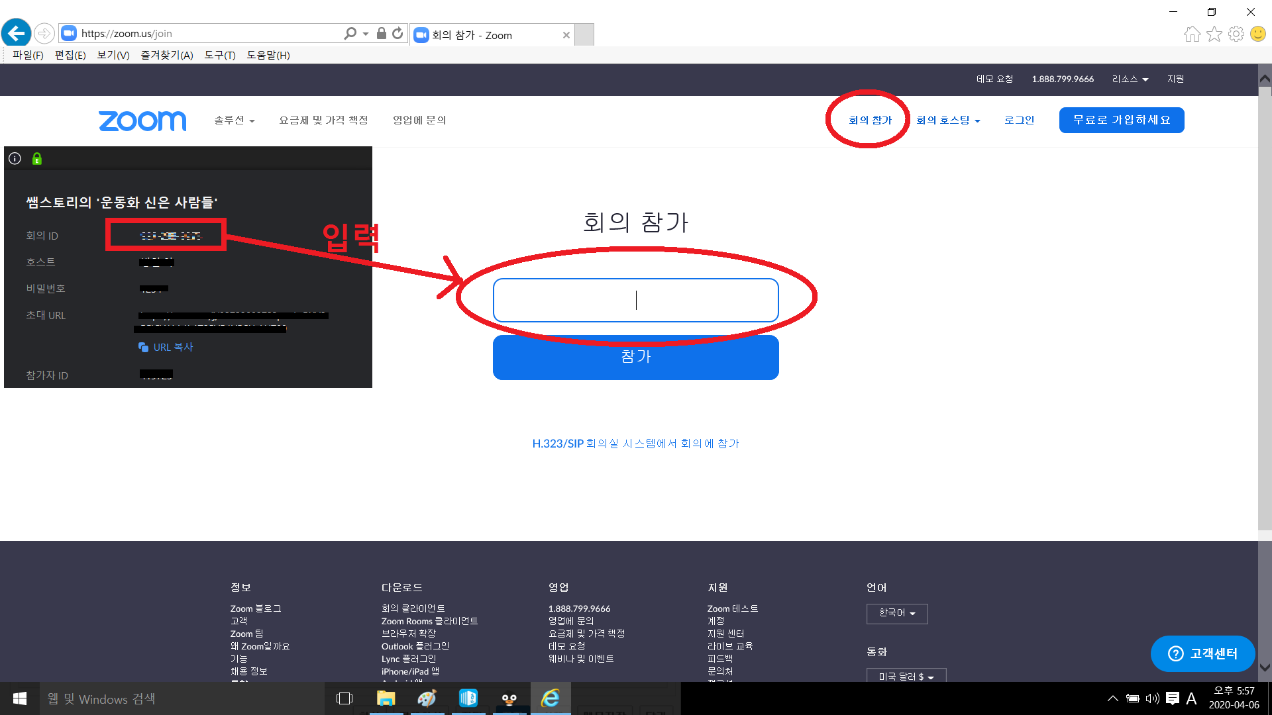The width and height of the screenshot is (1272, 715).
Task: Click the browser back arrow button
Action: coord(17,33)
